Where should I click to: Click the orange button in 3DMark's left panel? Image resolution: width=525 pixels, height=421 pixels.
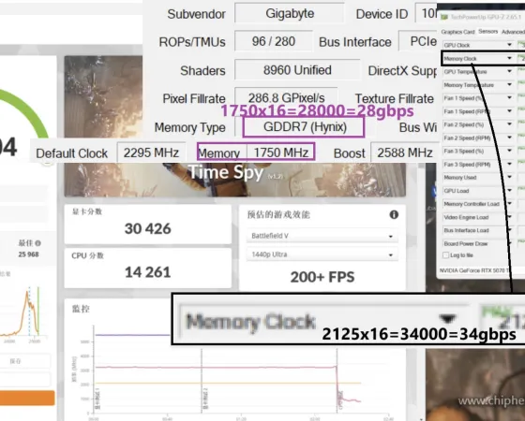(27, 398)
